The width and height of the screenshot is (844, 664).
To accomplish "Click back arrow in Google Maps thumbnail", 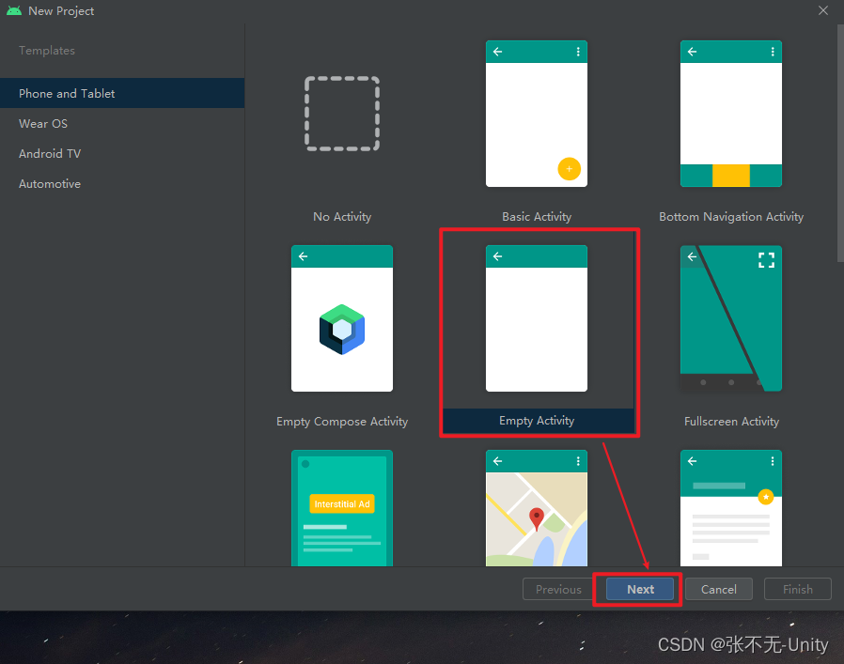I will [498, 461].
